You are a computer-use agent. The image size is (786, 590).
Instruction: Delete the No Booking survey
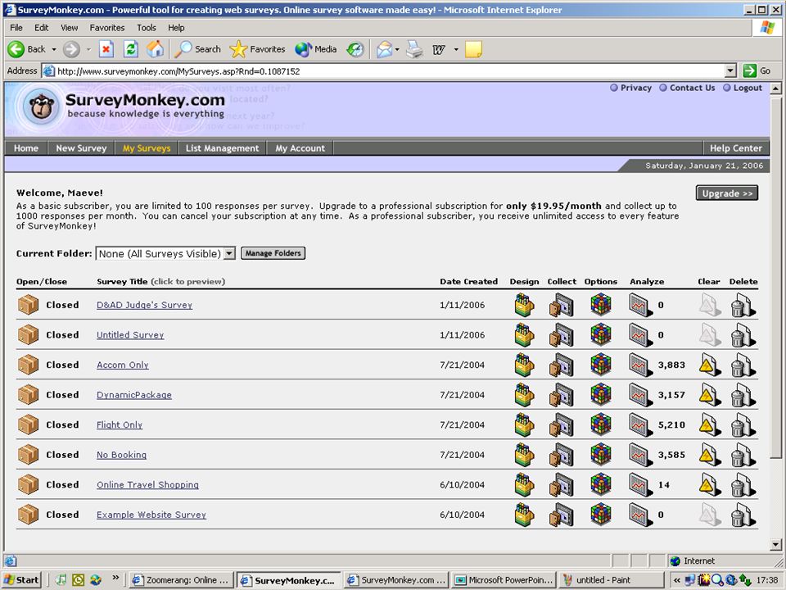coord(743,455)
